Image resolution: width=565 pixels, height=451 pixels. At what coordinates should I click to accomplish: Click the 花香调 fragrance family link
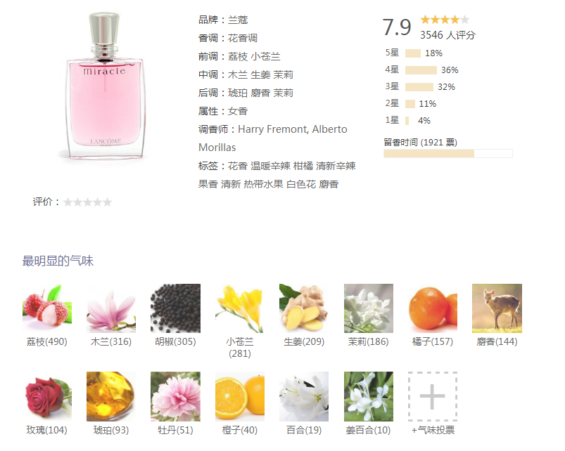(x=243, y=38)
